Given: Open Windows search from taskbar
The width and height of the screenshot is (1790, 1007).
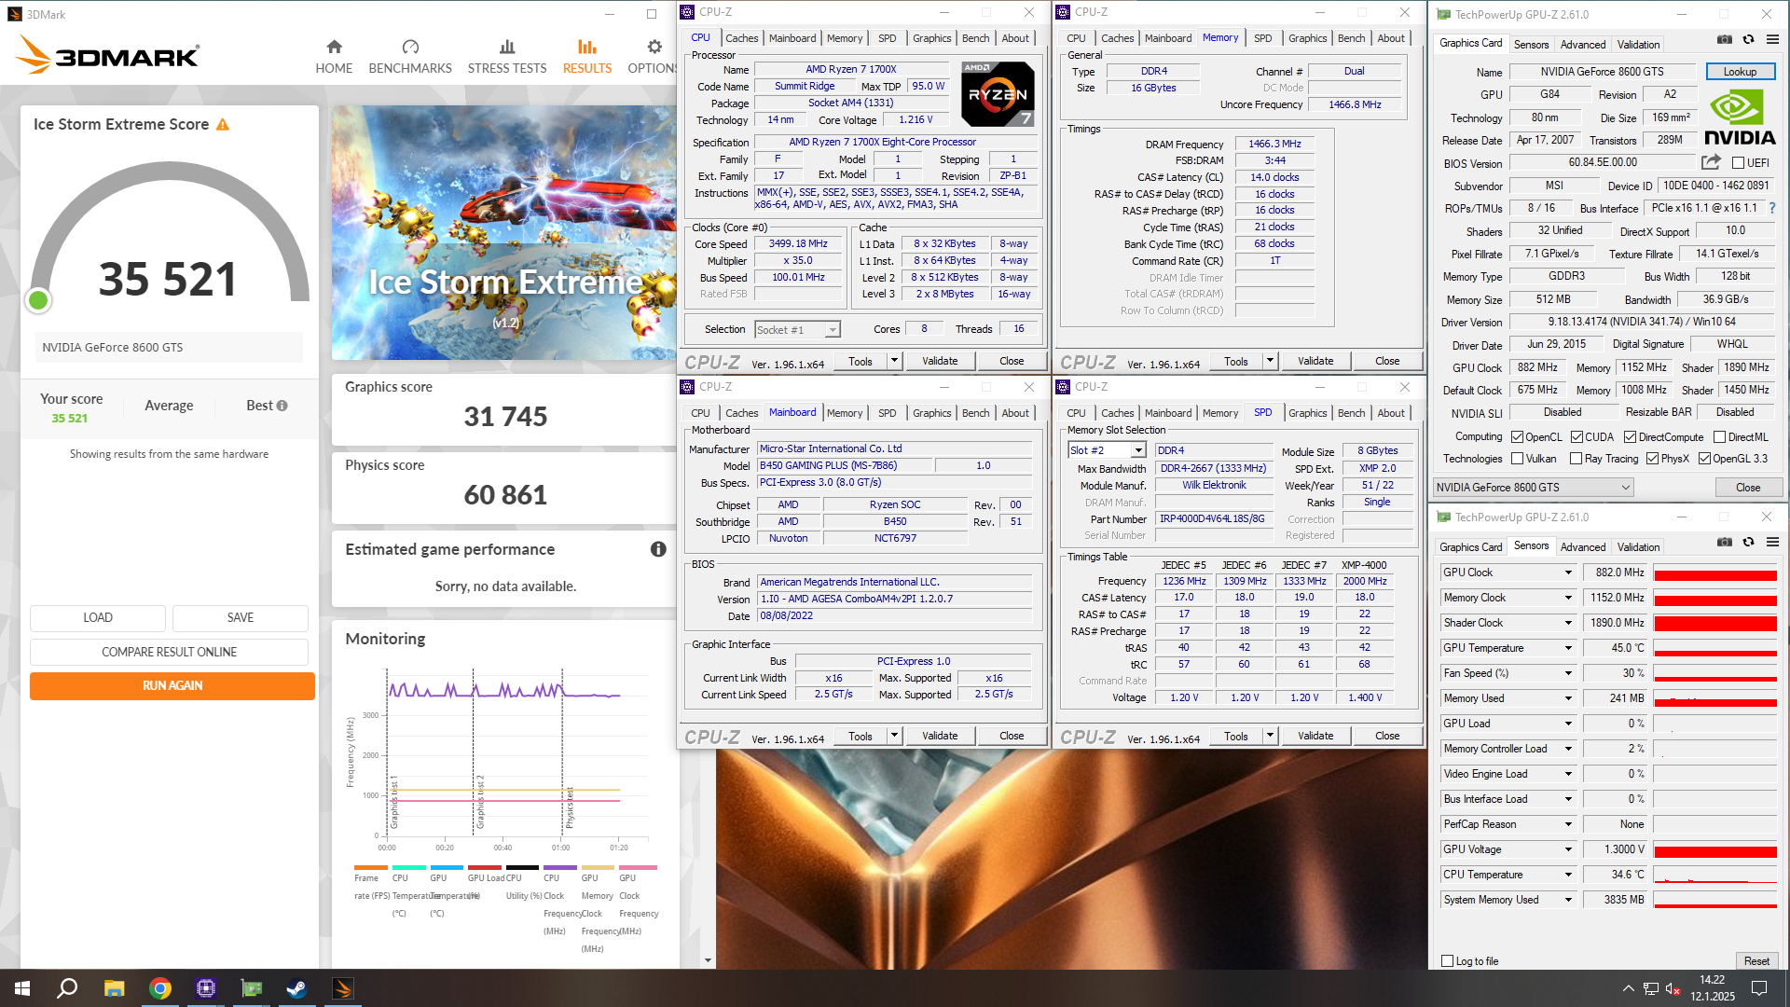Looking at the screenshot, I should click(67, 988).
